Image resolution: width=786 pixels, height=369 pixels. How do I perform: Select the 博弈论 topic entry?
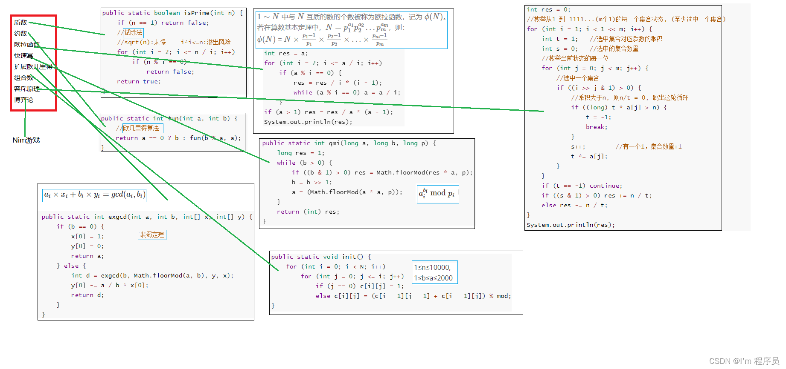pyautogui.click(x=23, y=100)
